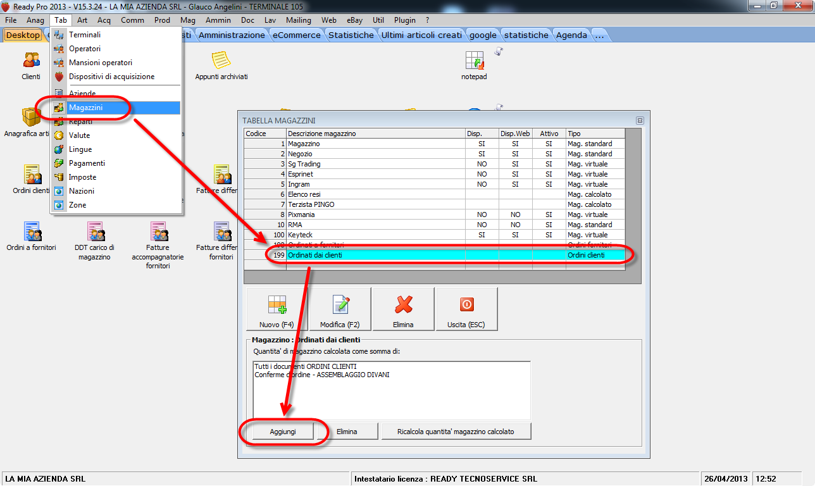Switch to the Desktop tab
815x486 pixels.
point(23,35)
